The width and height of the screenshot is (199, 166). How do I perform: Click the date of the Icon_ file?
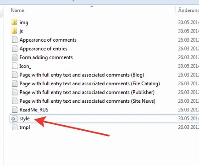click(x=188, y=66)
